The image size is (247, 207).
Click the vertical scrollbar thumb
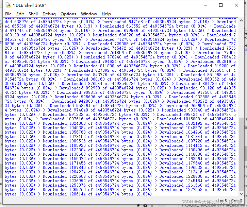(241, 154)
